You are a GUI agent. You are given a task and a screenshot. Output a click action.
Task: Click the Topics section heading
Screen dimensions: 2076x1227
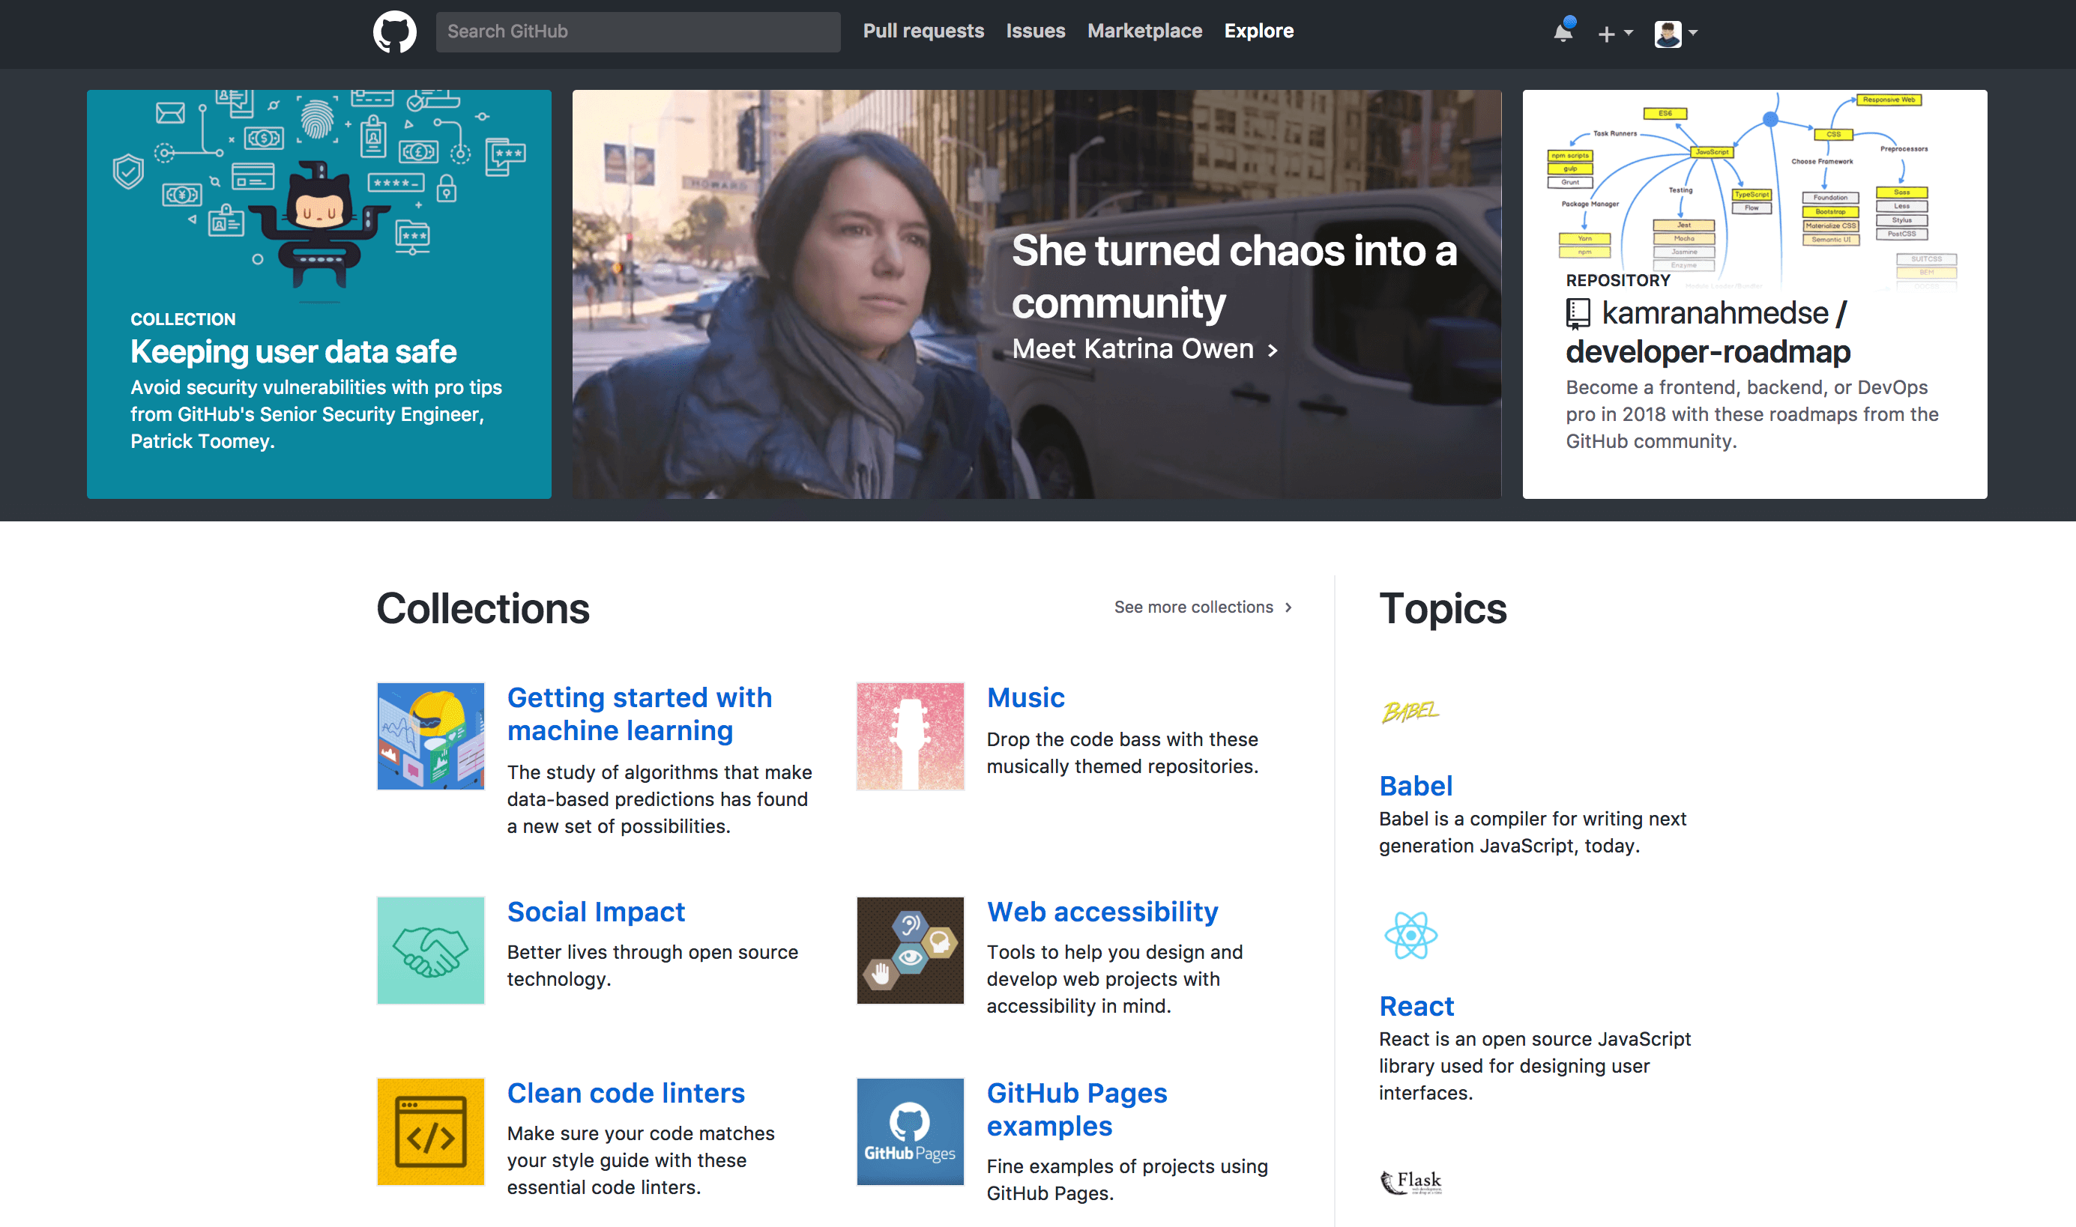1443,608
